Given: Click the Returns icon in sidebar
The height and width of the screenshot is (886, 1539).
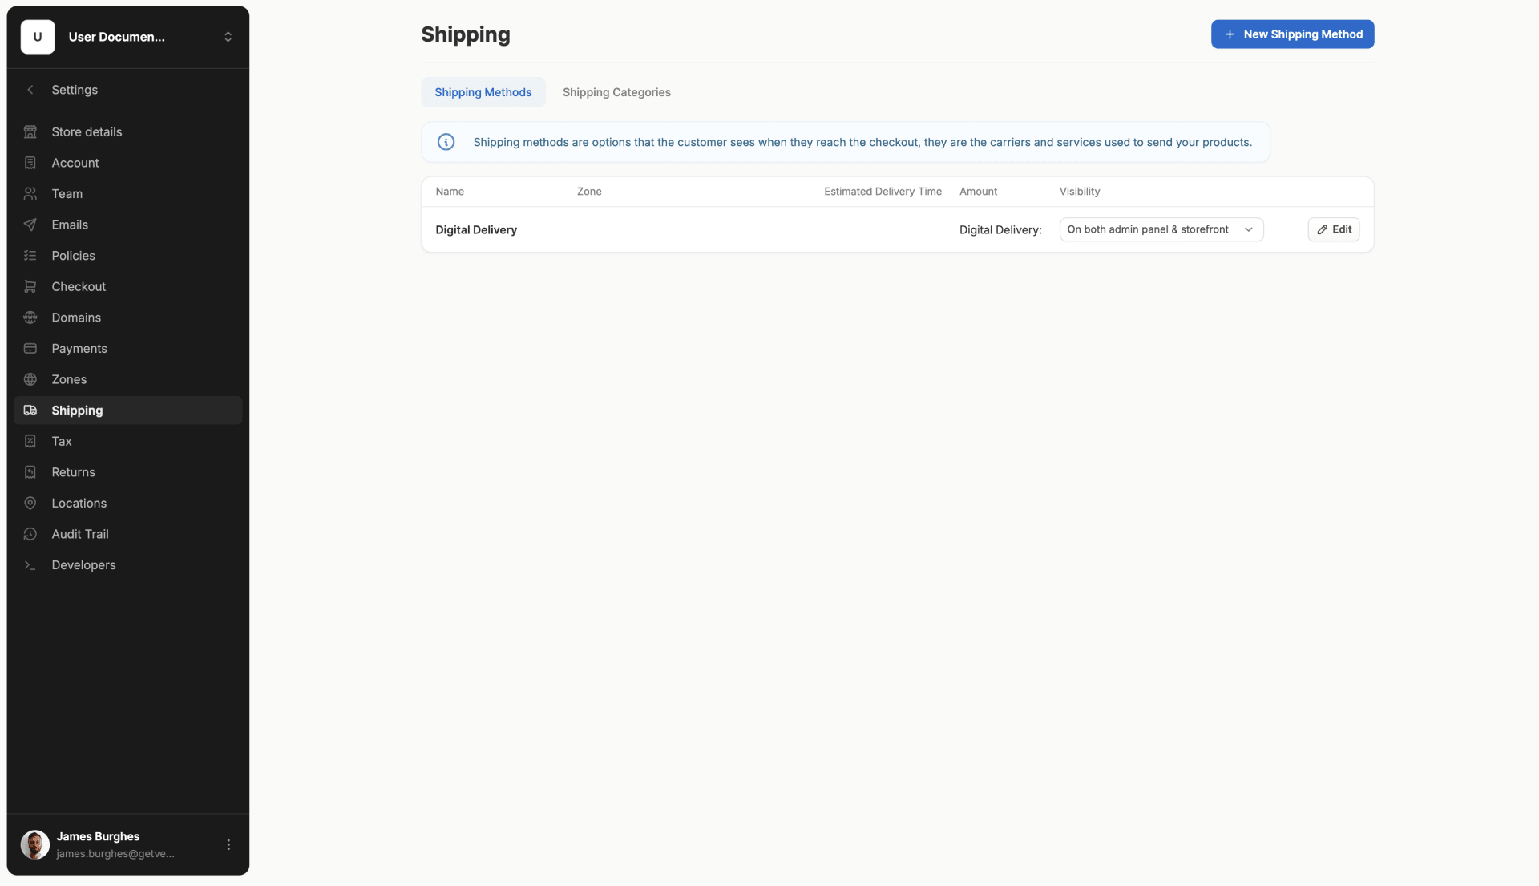Looking at the screenshot, I should pos(30,472).
